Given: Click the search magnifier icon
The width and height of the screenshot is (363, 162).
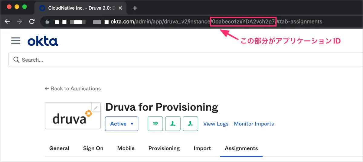Looking at the screenshot, I should (x=16, y=60).
